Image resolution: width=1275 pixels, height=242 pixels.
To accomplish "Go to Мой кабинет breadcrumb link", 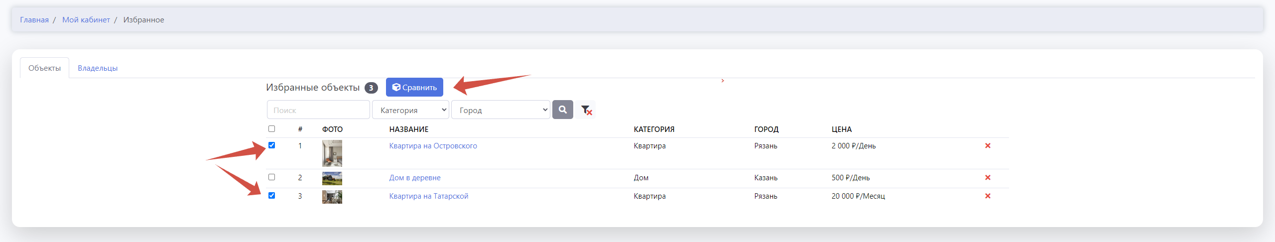I will pyautogui.click(x=86, y=20).
